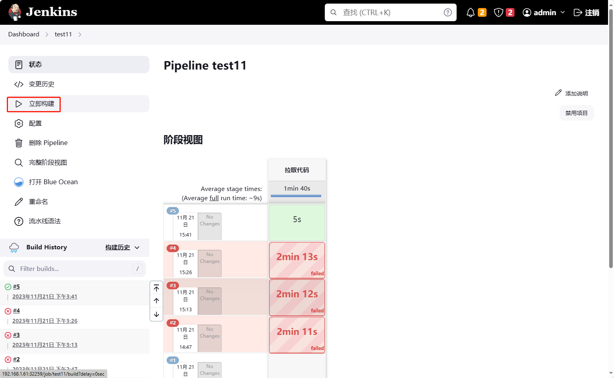
Task: Click the admin user avatar icon
Action: pyautogui.click(x=527, y=12)
